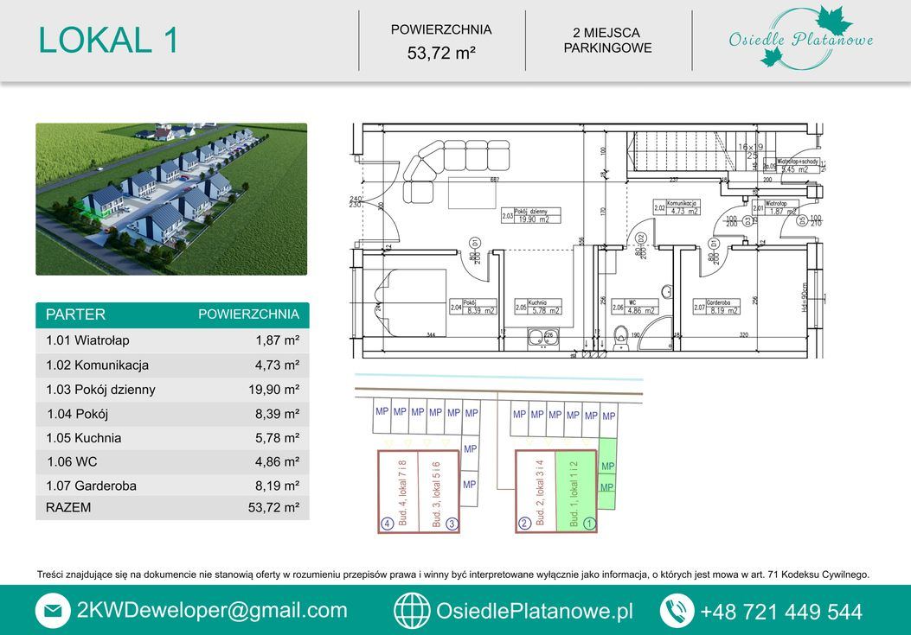Open the OsiedlePlatanowe.pl website link
The width and height of the screenshot is (911, 635).
pos(535,611)
